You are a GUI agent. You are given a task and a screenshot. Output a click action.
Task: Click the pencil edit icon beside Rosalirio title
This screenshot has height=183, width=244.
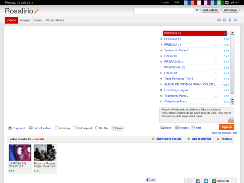[x=36, y=11]
